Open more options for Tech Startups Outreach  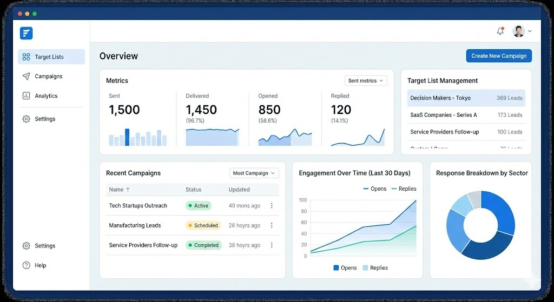coord(272,206)
